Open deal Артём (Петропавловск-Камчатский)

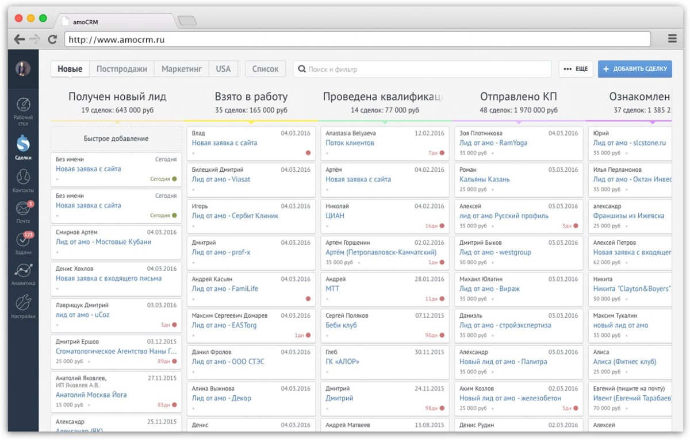click(381, 252)
